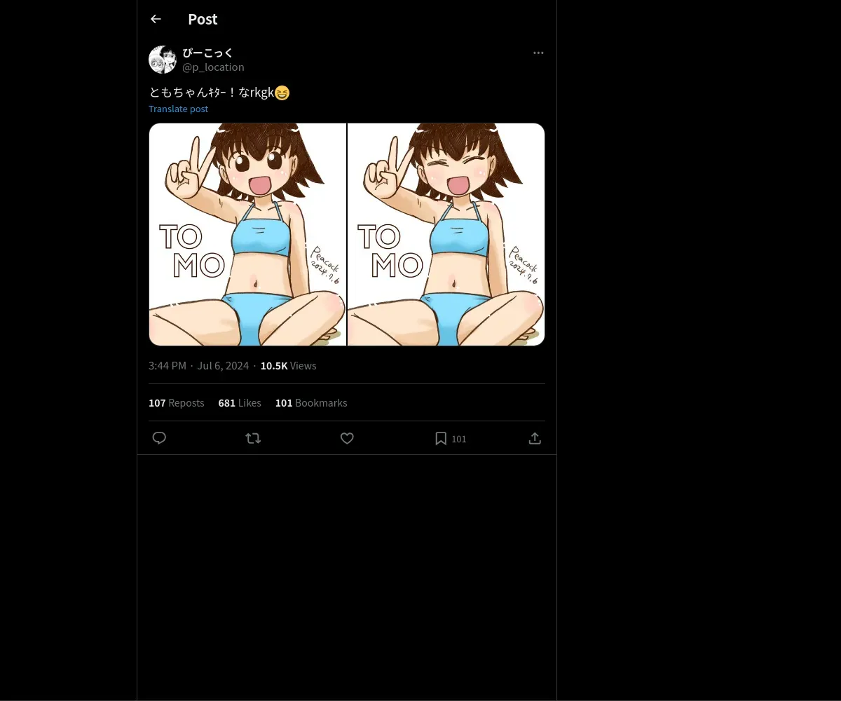Open the author's profile avatar
The width and height of the screenshot is (841, 701).
(163, 60)
